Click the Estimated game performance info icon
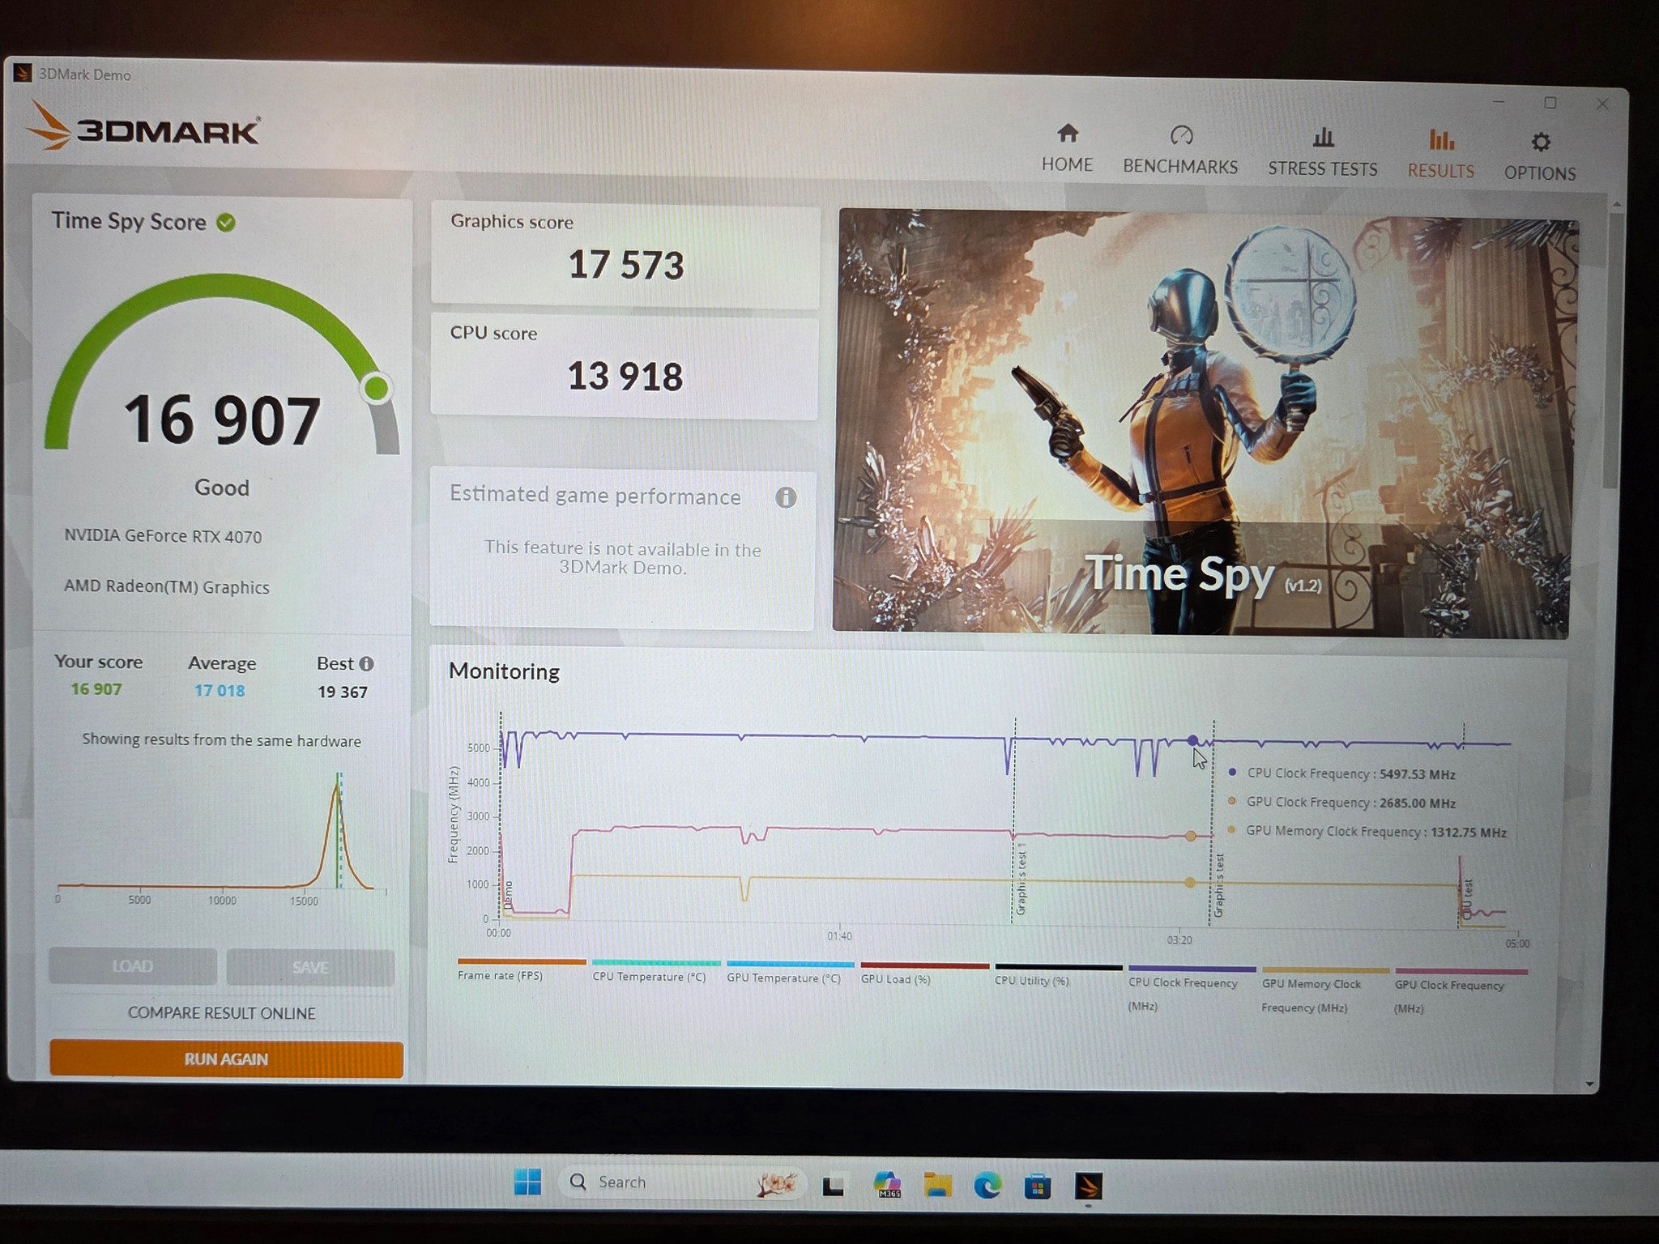1659x1244 pixels. tap(785, 497)
